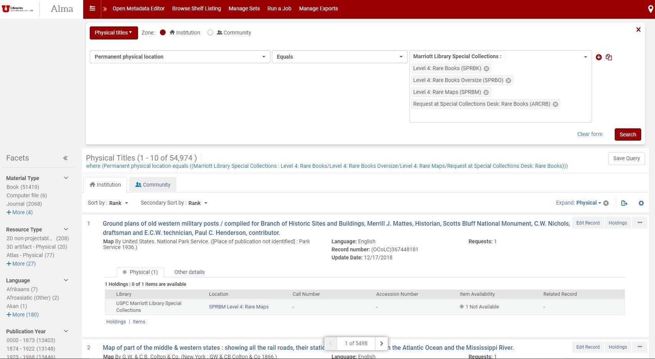This screenshot has height=359, width=655.
Task: Open Run a Job
Action: click(279, 8)
